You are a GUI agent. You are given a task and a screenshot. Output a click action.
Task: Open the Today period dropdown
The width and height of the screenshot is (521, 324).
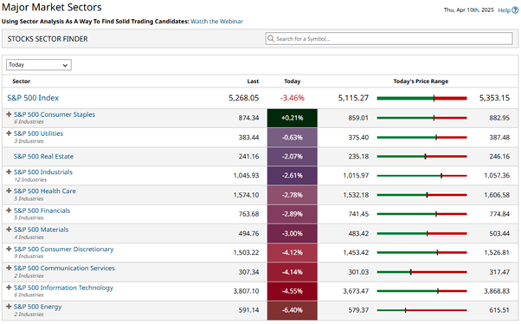pyautogui.click(x=39, y=65)
